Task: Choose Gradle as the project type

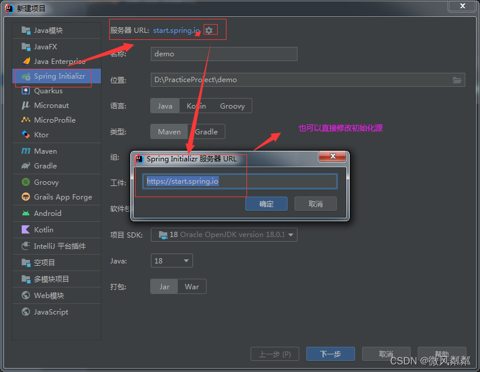Action: click(x=207, y=131)
